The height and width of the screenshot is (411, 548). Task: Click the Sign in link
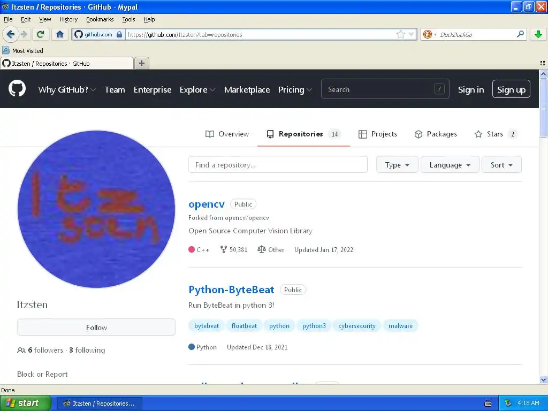click(471, 90)
